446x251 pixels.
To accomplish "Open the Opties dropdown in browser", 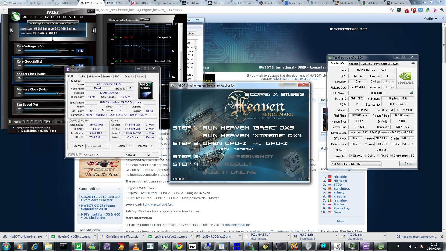I will coord(430,18).
